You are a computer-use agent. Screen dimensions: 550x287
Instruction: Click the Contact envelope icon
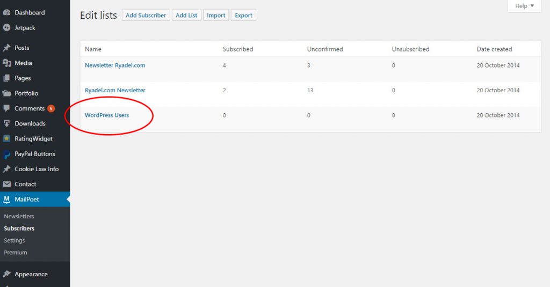coord(6,184)
